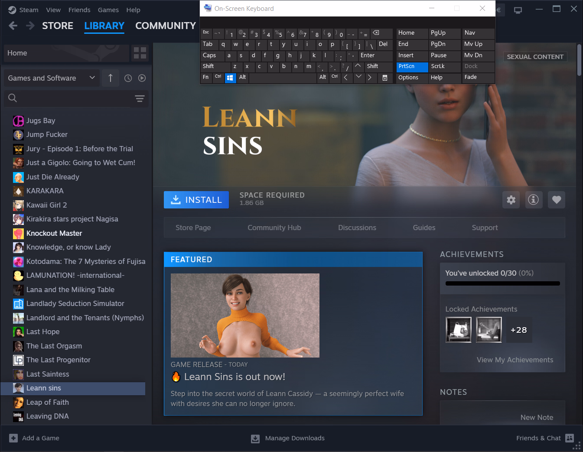Open the Discussions tab
The height and width of the screenshot is (452, 583).
click(357, 228)
